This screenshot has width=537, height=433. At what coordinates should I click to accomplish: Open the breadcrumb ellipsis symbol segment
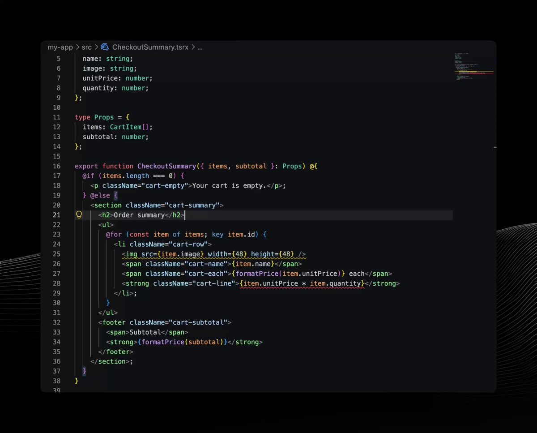click(200, 47)
